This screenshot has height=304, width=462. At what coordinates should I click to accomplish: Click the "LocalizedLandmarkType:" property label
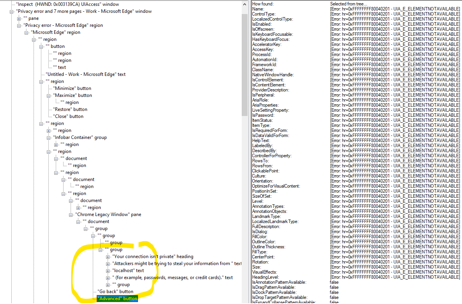pos(275,221)
